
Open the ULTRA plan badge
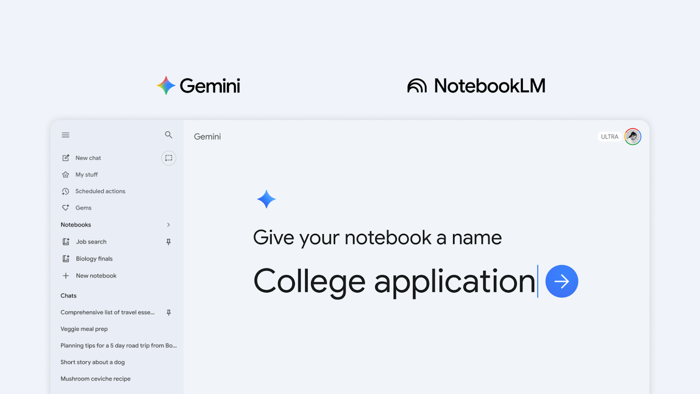[x=609, y=136]
